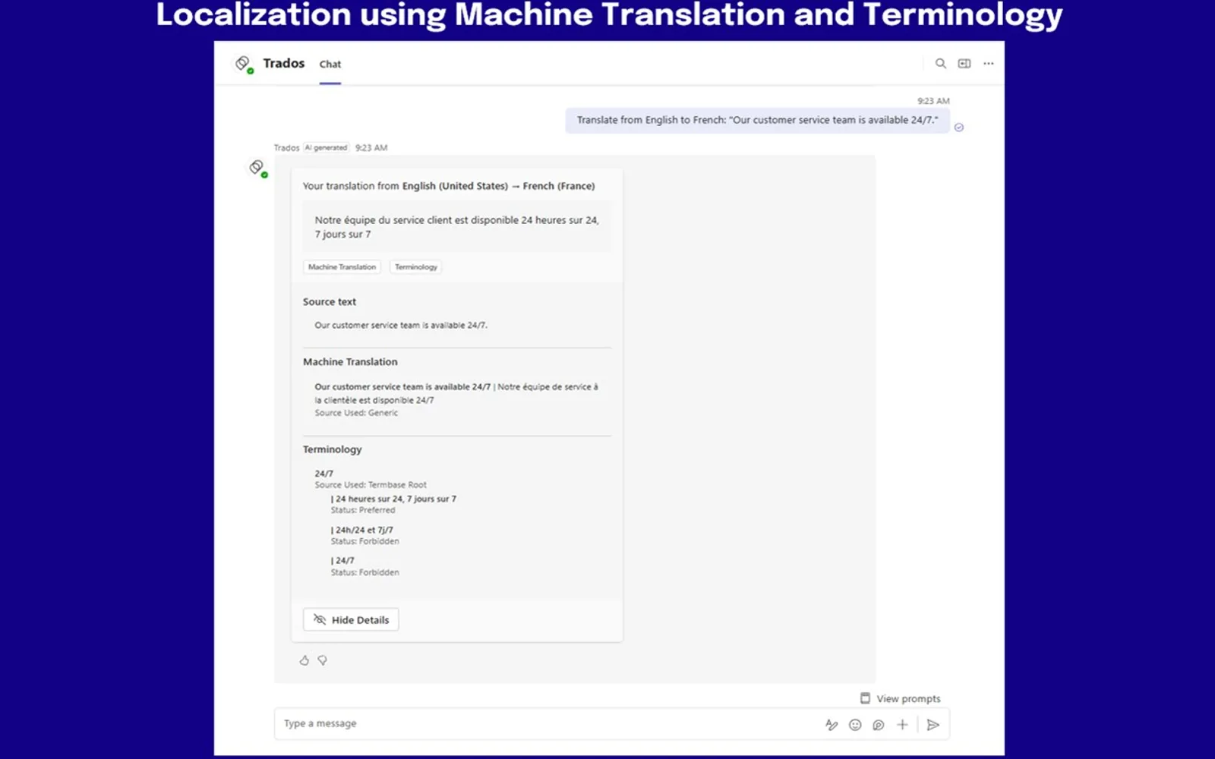Click the Trados bot avatar beside the reply

point(258,168)
